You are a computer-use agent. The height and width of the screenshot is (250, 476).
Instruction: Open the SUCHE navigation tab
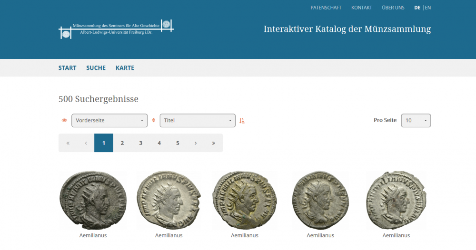coord(96,68)
